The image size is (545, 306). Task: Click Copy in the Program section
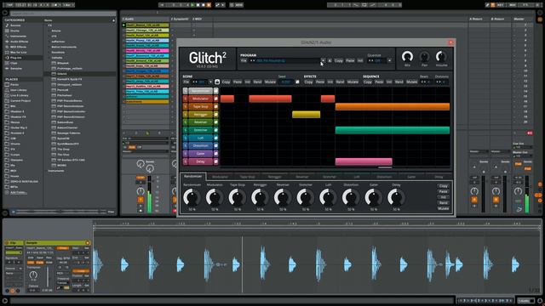[x=339, y=60]
